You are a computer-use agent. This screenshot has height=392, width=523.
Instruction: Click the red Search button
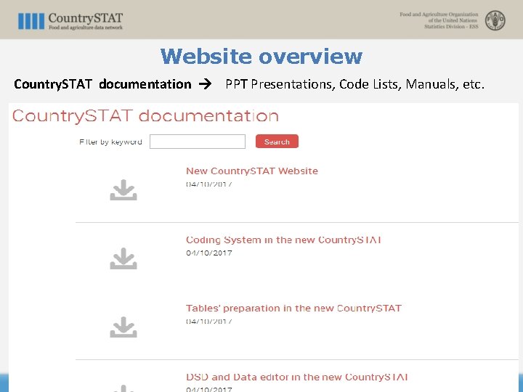click(x=277, y=142)
